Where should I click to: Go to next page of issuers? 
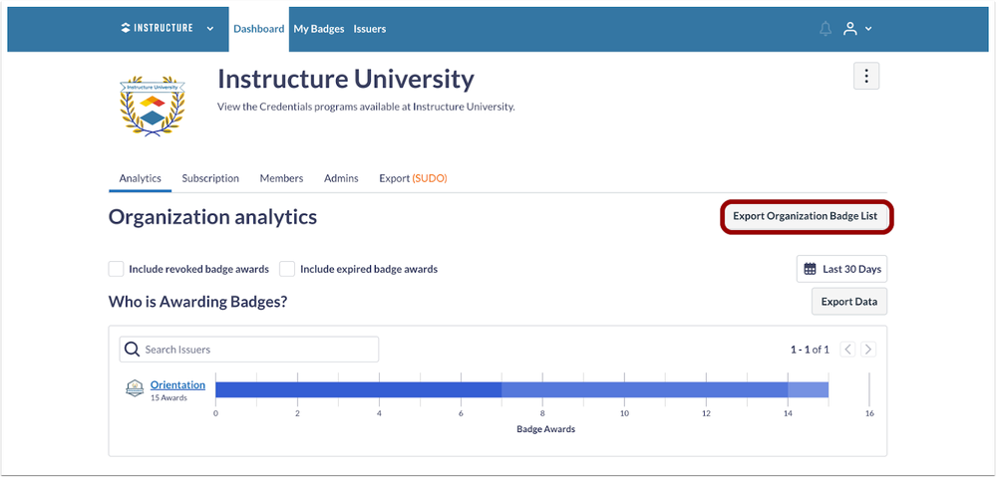click(x=868, y=350)
